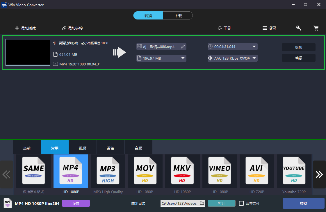Click the video preview thumbnail
326x212 pixels.
(28, 53)
